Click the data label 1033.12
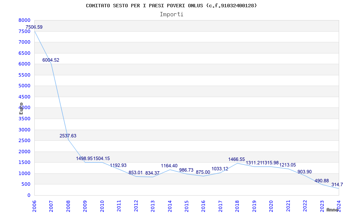Viewport: 343px width, 214px height. click(x=220, y=169)
